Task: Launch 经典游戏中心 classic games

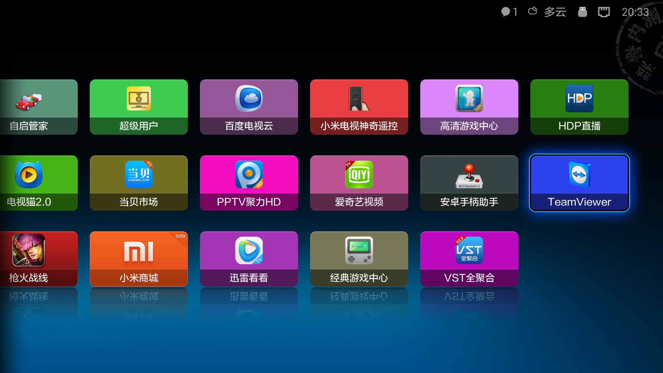Action: (359, 259)
